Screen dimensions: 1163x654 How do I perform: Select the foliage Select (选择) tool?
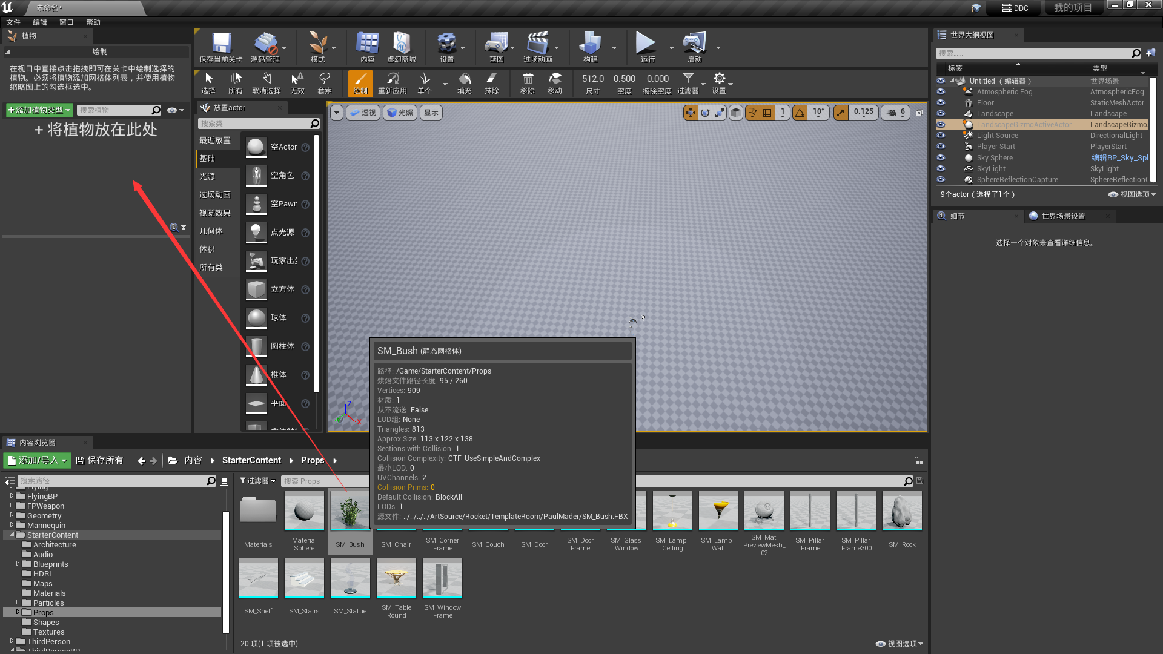click(208, 83)
